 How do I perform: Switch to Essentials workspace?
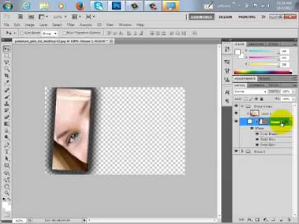tap(202, 17)
